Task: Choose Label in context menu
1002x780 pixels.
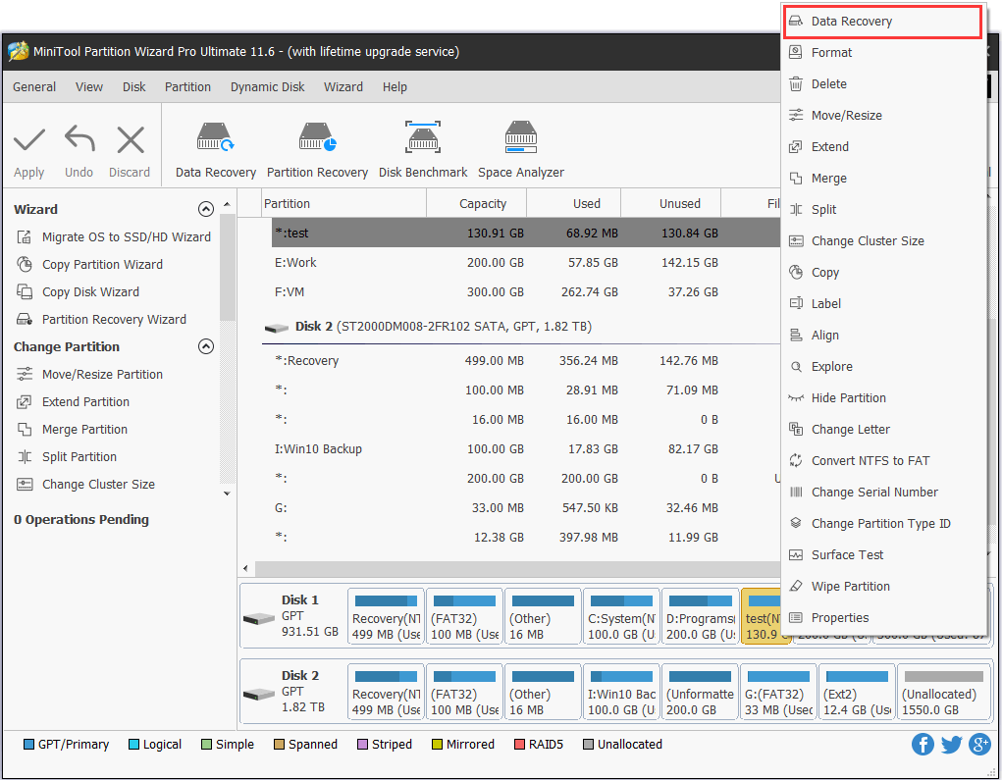Action: tap(882, 303)
